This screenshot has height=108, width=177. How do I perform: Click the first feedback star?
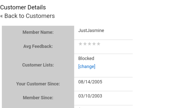coord(80,44)
